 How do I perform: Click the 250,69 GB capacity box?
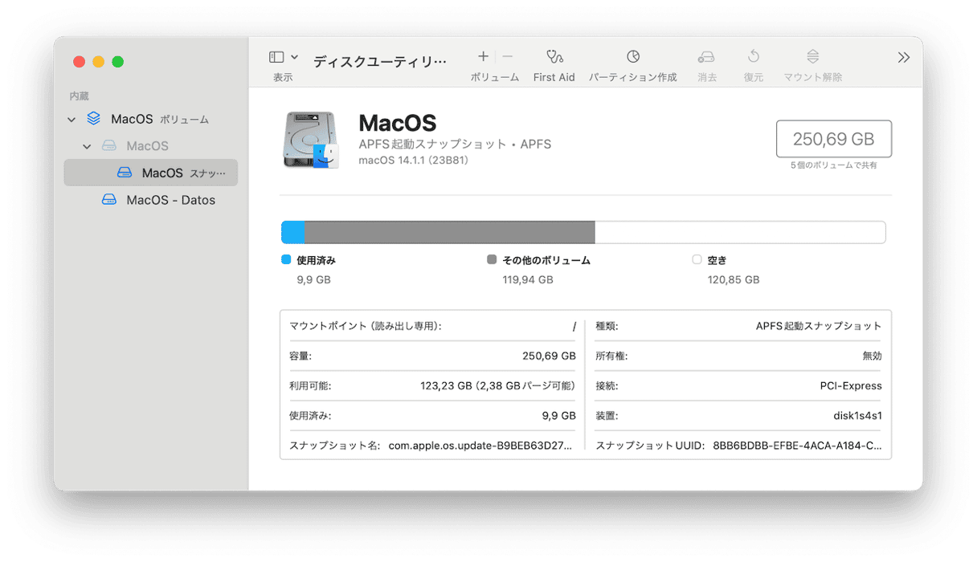833,139
